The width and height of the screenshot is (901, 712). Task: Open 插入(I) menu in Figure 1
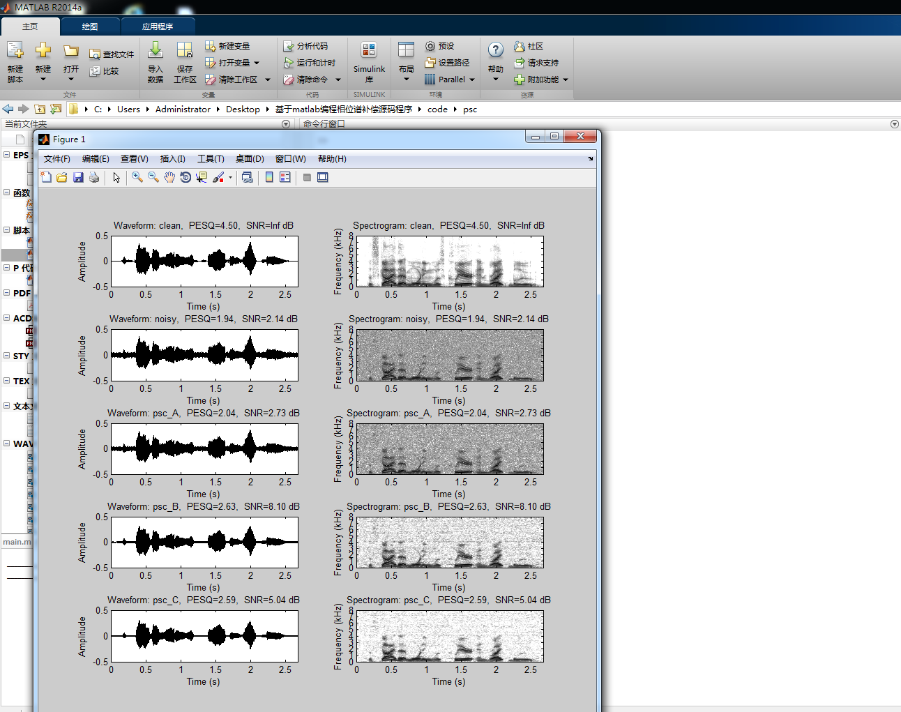[x=173, y=159]
